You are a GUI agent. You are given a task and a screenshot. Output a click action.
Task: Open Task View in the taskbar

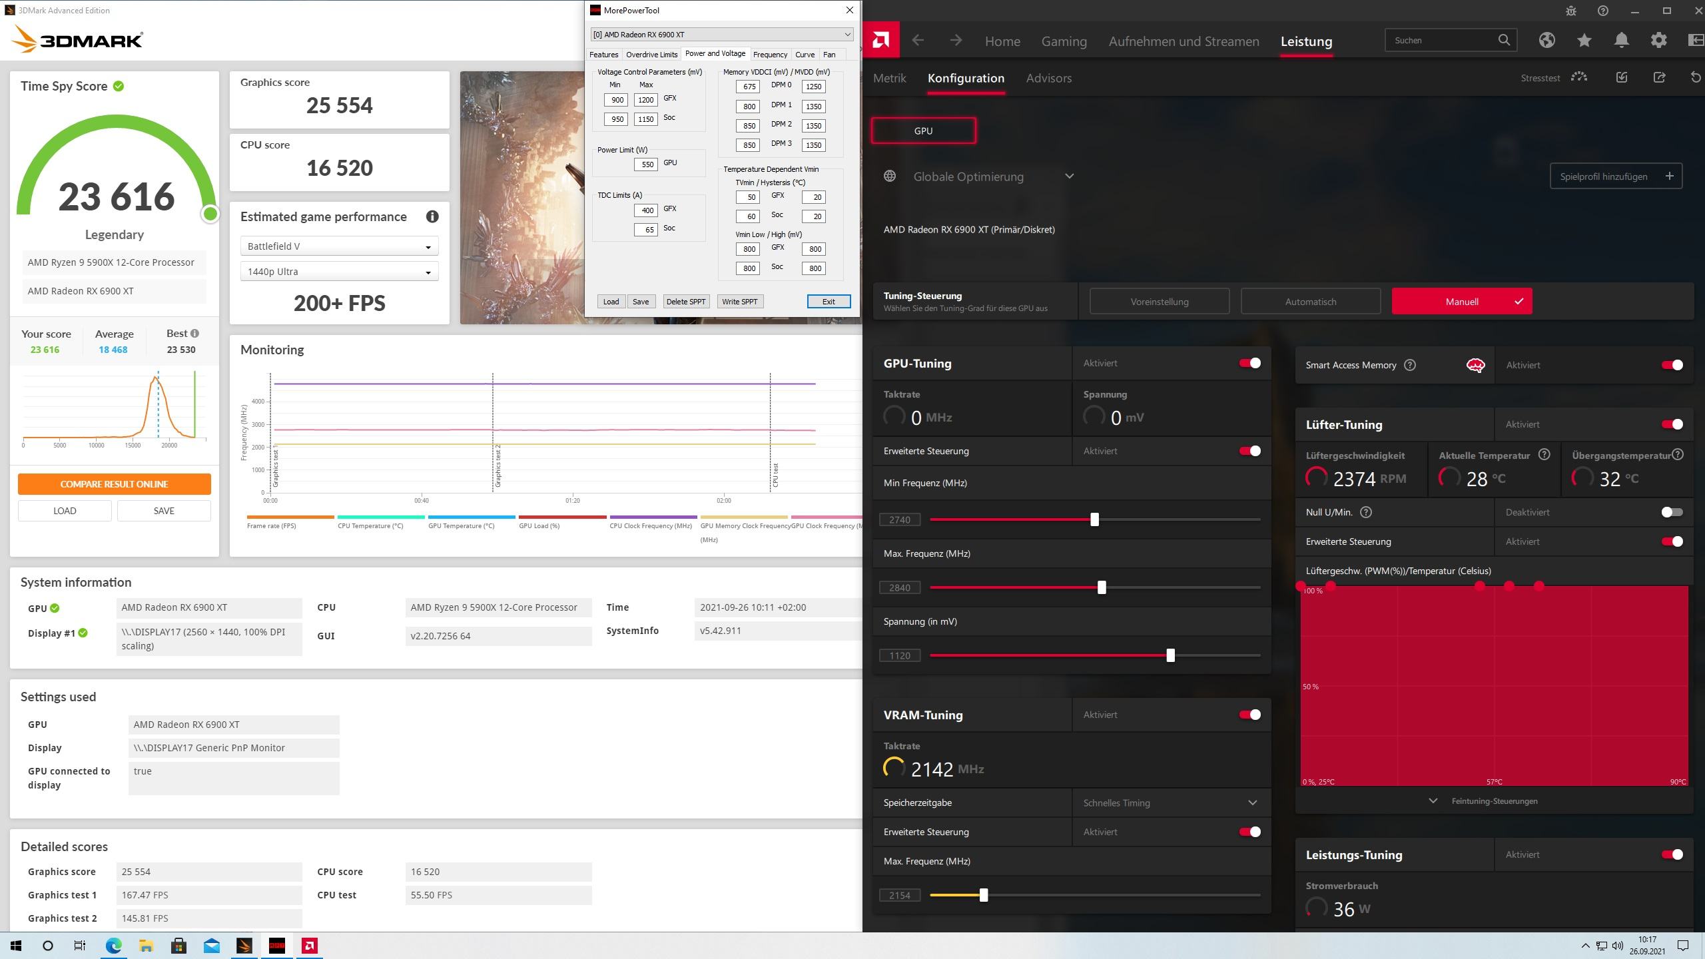(x=79, y=946)
